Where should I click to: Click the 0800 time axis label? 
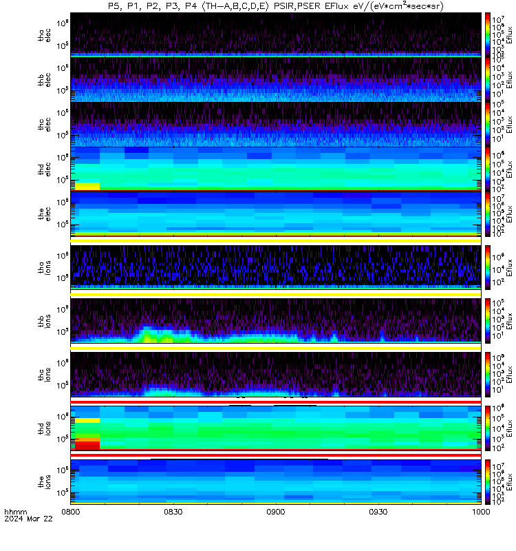point(71,512)
